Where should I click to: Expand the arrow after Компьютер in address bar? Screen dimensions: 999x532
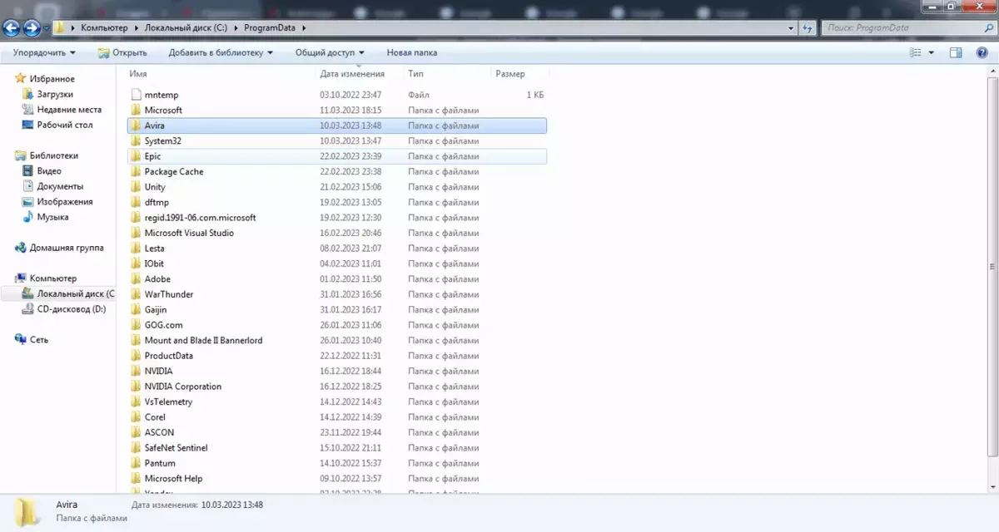[135, 27]
